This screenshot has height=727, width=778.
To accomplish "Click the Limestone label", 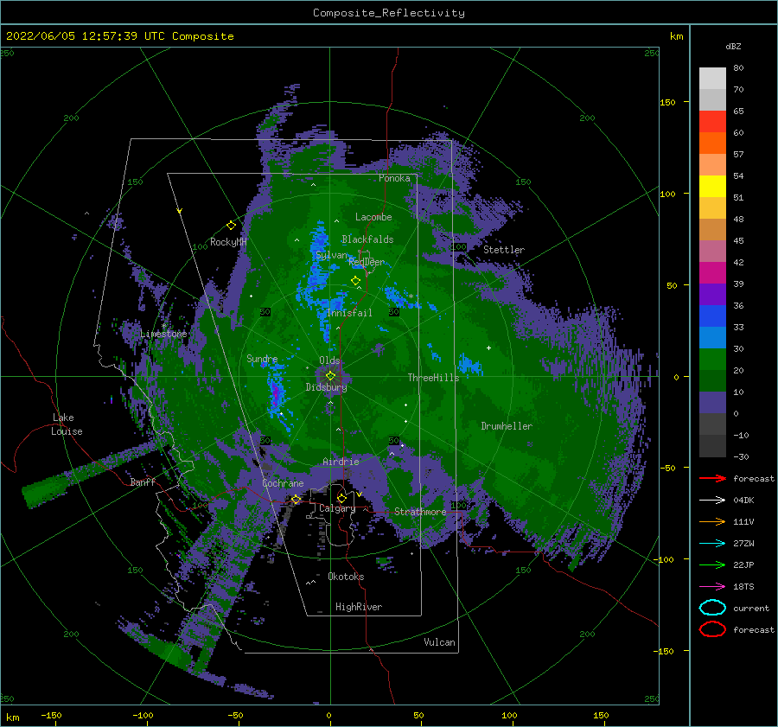I will click(x=163, y=334).
